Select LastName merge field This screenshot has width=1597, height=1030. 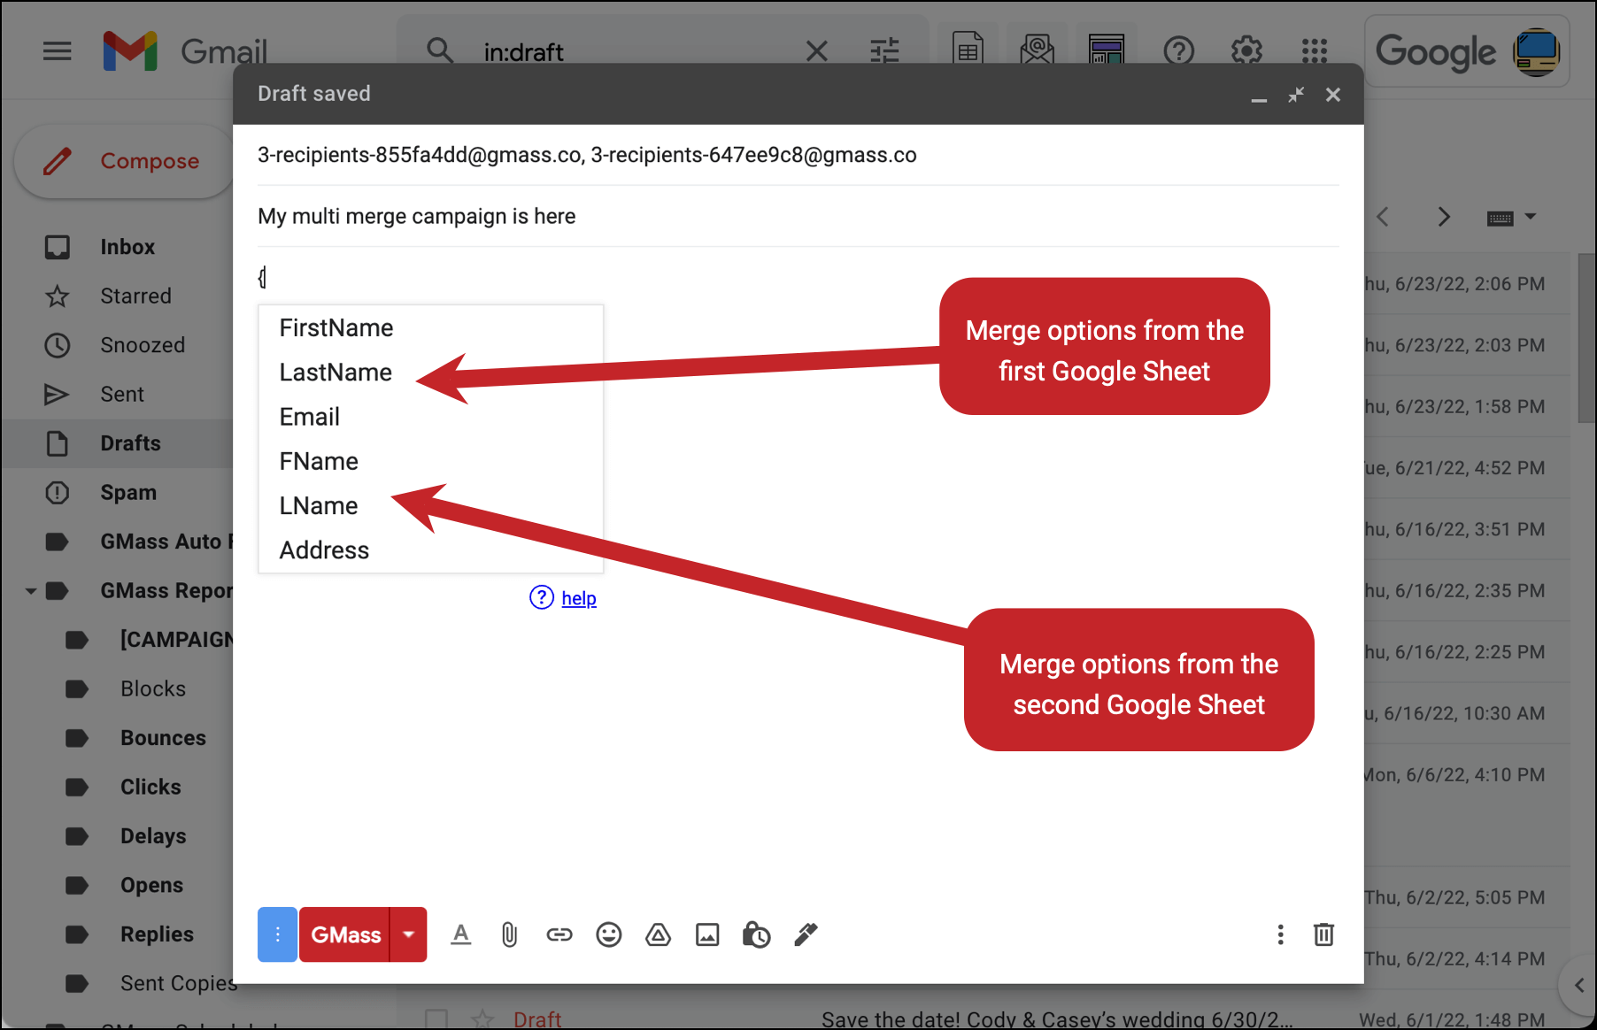[x=430, y=373]
